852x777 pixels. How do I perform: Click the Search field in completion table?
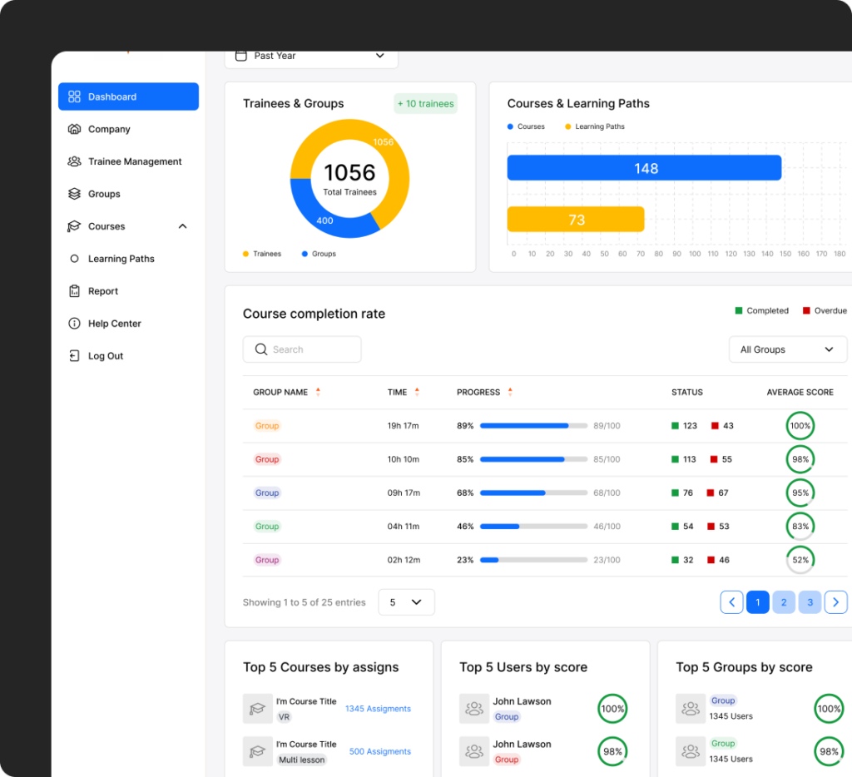(x=302, y=349)
